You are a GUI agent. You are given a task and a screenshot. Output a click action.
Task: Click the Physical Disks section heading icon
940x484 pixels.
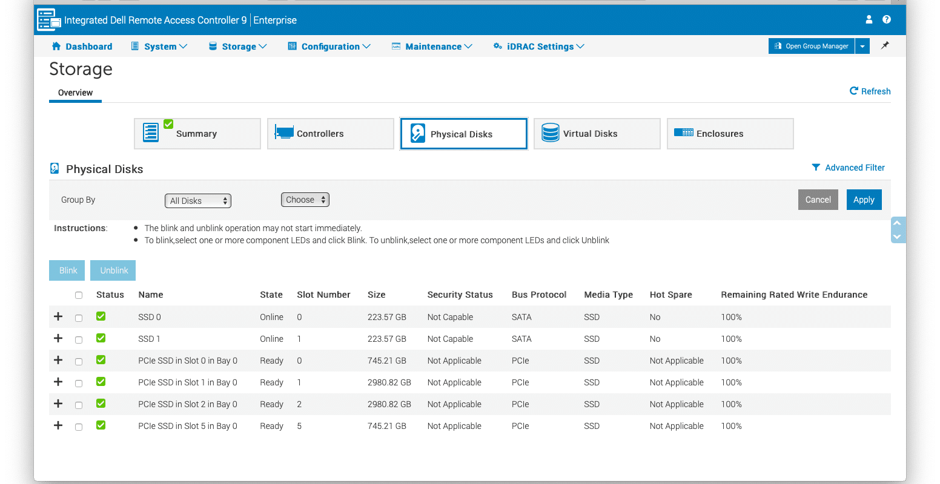click(x=55, y=168)
